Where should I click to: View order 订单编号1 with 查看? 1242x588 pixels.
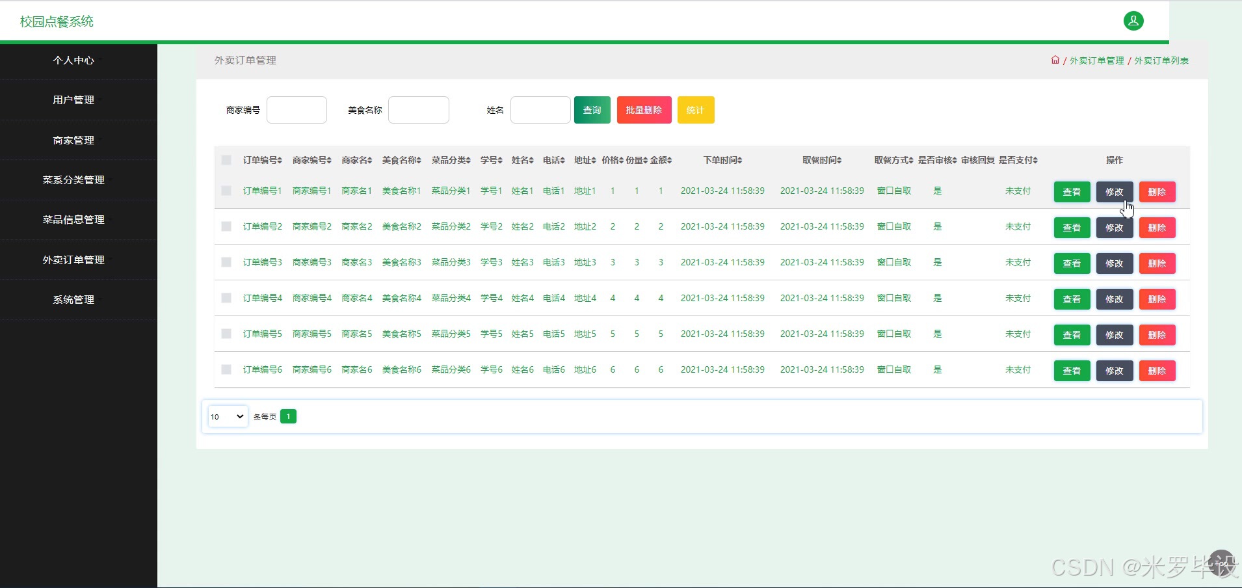1072,192
